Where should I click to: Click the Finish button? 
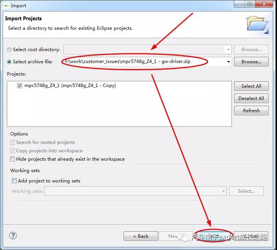213,236
